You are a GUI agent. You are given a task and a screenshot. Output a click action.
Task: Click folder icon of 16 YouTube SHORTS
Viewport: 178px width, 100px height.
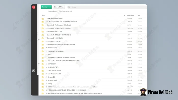tap(43, 67)
